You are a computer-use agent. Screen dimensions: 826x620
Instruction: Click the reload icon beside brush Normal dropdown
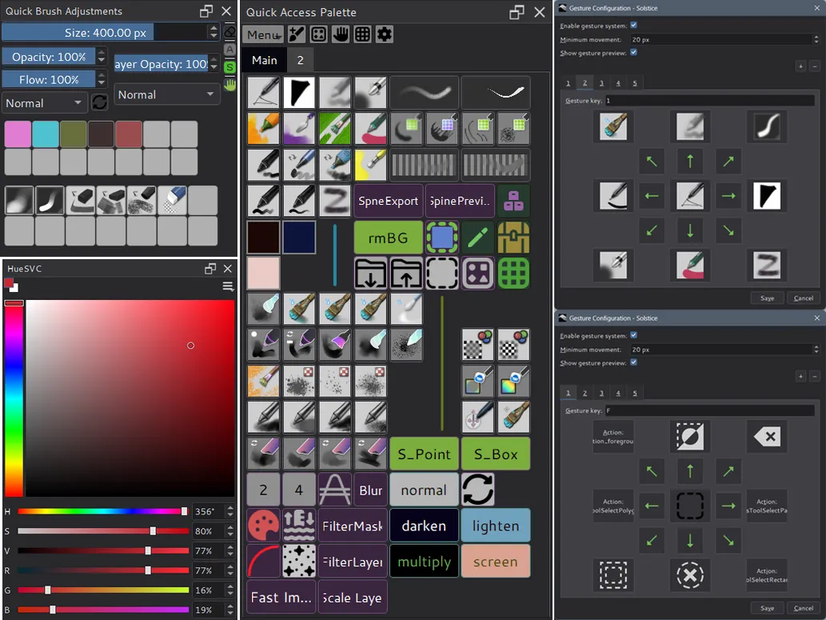click(100, 102)
